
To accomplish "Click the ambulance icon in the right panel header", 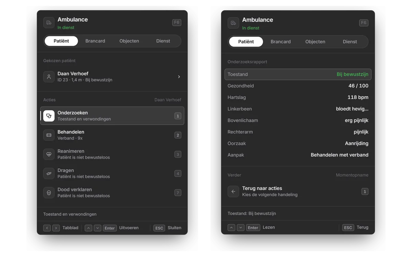I will click(233, 23).
